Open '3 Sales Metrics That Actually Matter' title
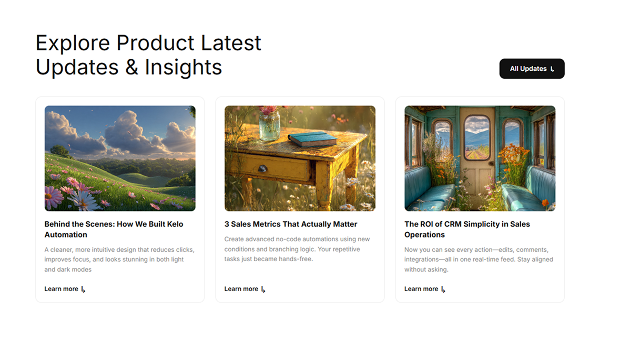 291,224
